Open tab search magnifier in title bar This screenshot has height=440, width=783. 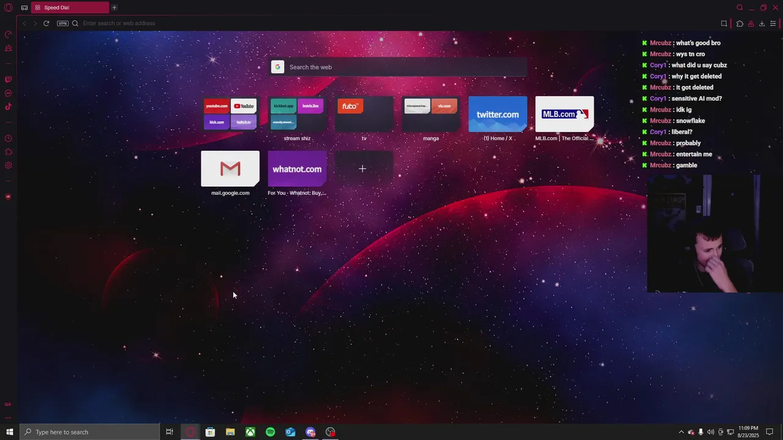point(740,7)
